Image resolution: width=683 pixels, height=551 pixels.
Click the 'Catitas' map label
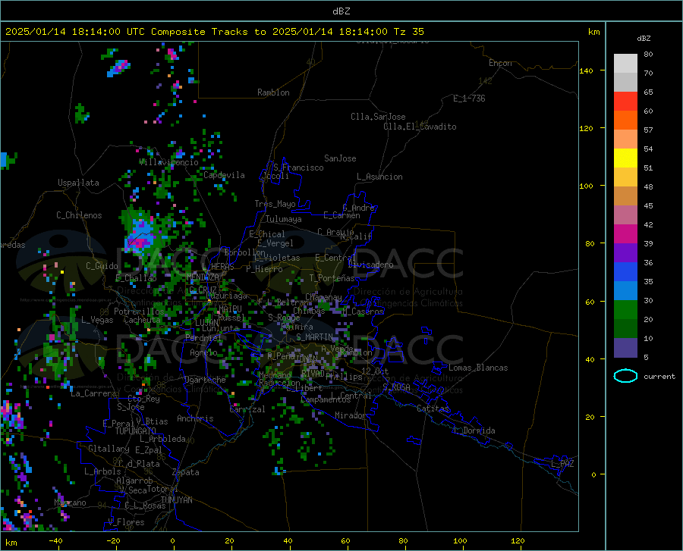click(433, 409)
